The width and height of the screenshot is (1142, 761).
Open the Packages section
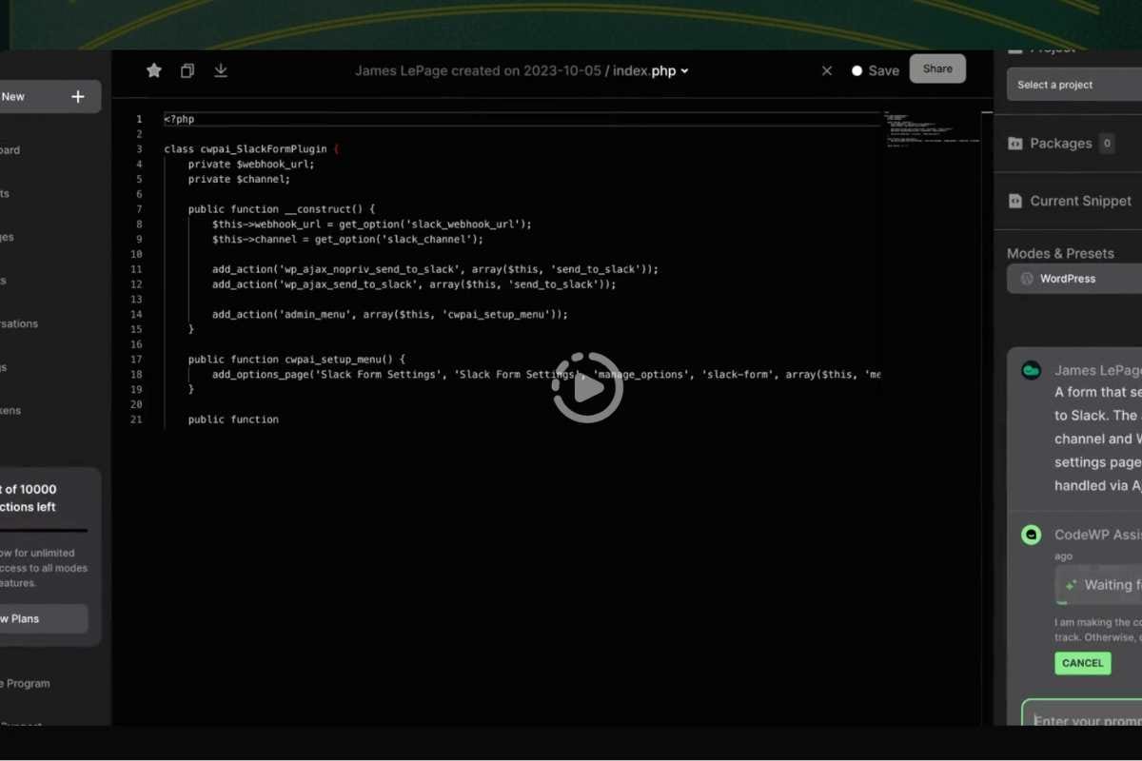pos(1060,144)
